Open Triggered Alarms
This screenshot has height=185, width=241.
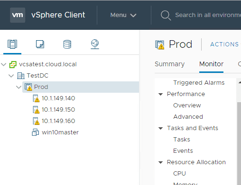[x=199, y=83]
